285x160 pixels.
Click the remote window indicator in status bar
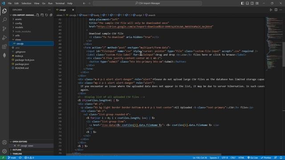coord(3,158)
